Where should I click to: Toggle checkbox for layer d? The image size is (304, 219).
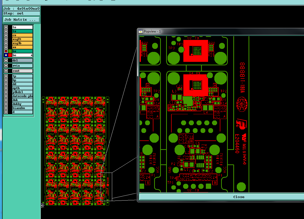(6, 112)
